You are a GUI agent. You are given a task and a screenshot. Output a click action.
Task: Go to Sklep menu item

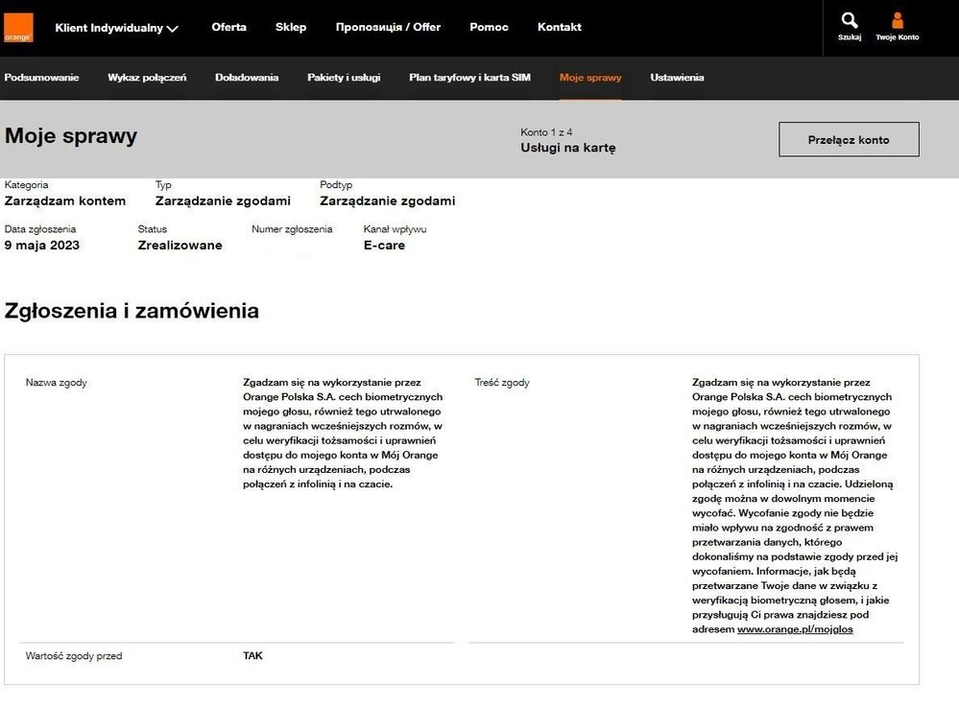tap(291, 27)
